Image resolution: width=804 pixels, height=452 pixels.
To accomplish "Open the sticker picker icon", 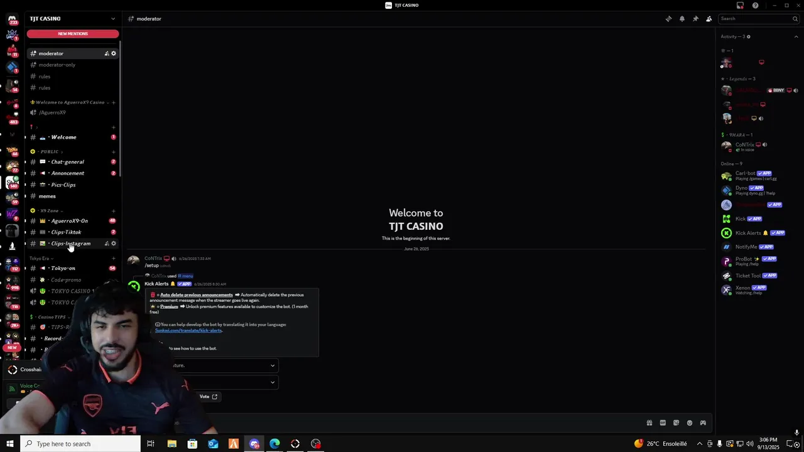I will pyautogui.click(x=676, y=423).
